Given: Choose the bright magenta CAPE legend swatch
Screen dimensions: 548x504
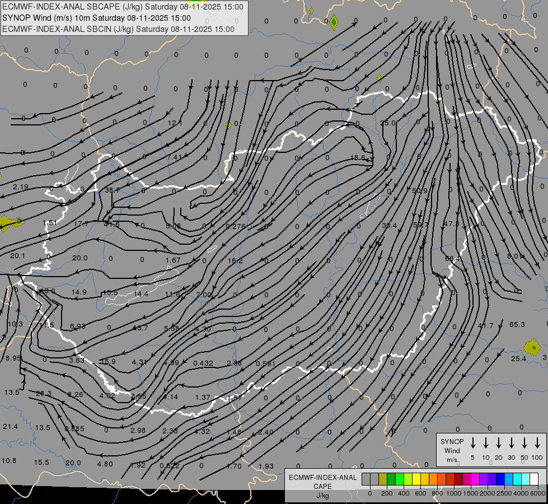Looking at the screenshot, I should point(475,479).
